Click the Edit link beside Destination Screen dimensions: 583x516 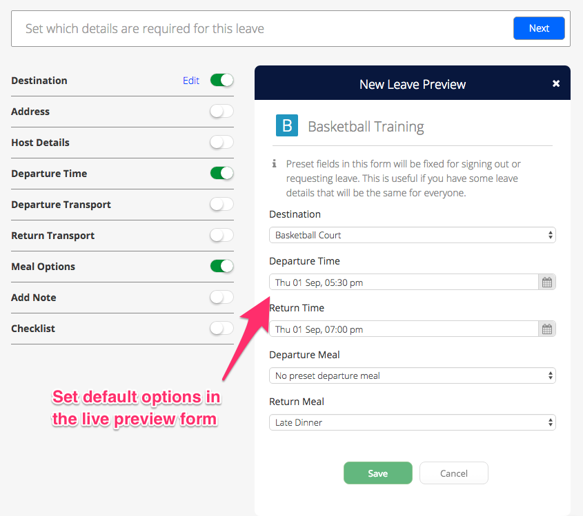click(191, 81)
